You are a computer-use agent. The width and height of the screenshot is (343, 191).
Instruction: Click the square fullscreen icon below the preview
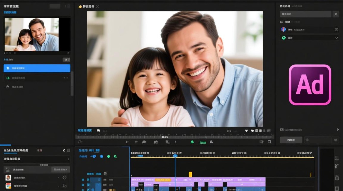269,142
